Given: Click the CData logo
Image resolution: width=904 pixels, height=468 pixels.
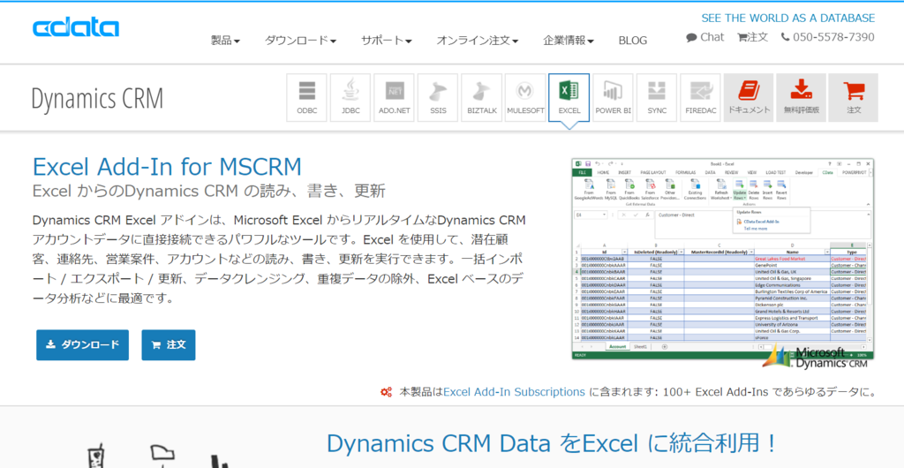Looking at the screenshot, I should pos(76,27).
